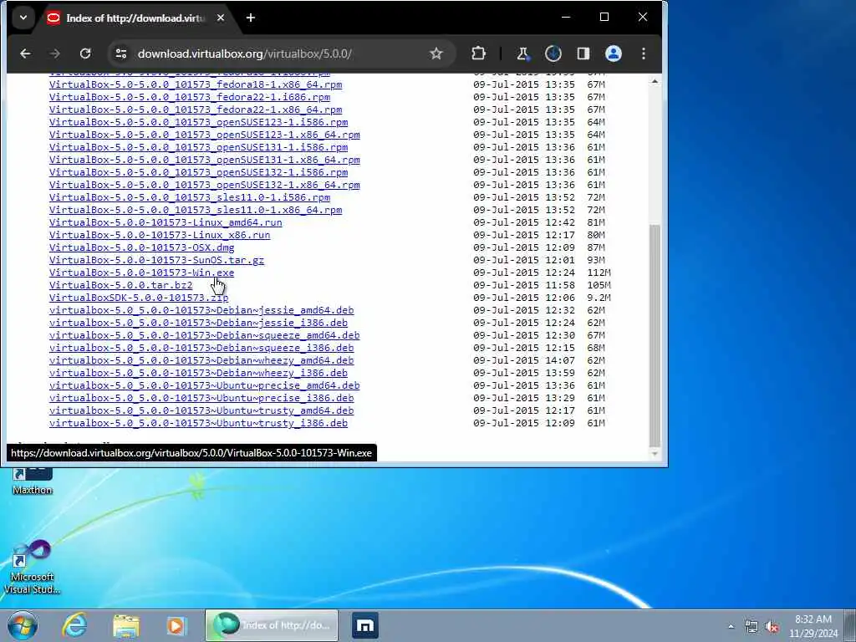Open the openSUSE132-1.i586.rpm link
The height and width of the screenshot is (642, 856).
(198, 172)
